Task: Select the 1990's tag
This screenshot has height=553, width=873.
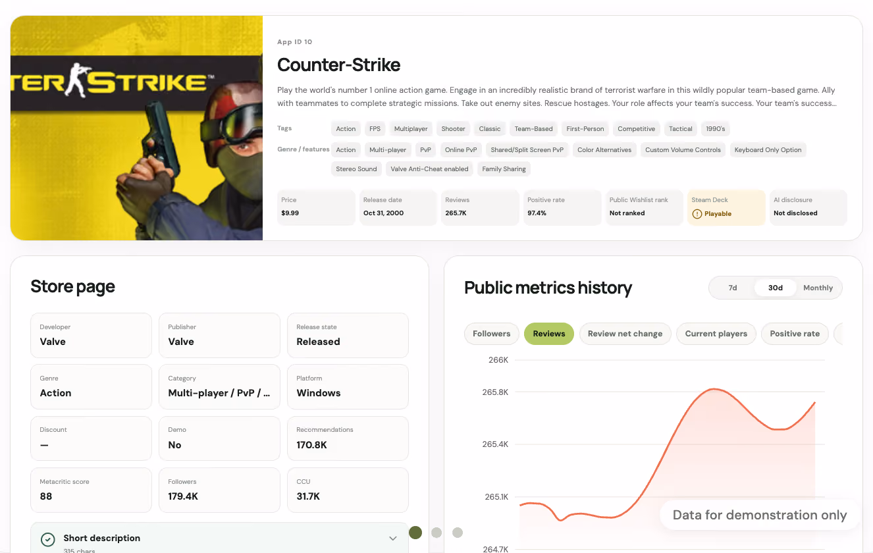Action: point(716,129)
